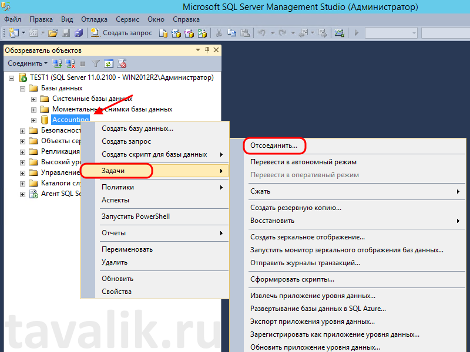
Task: Choose Аспекты from the context menu
Action: pos(155,200)
